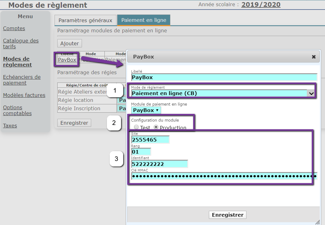Open the Taxes menu link
This screenshot has height=225, width=325.
10,126
